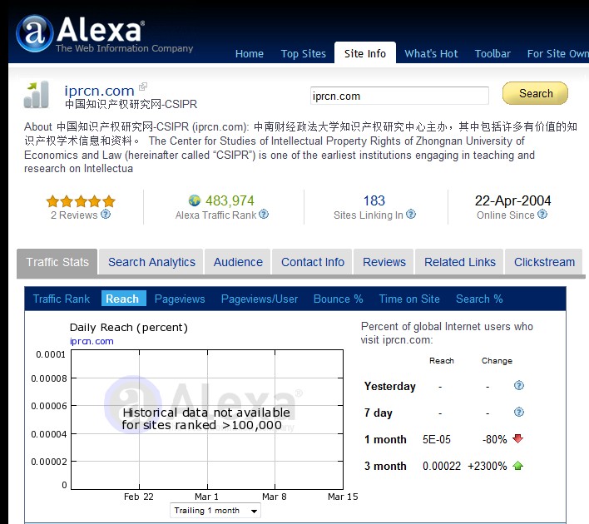Show the Pageviews chart
The image size is (589, 524).
click(x=180, y=299)
